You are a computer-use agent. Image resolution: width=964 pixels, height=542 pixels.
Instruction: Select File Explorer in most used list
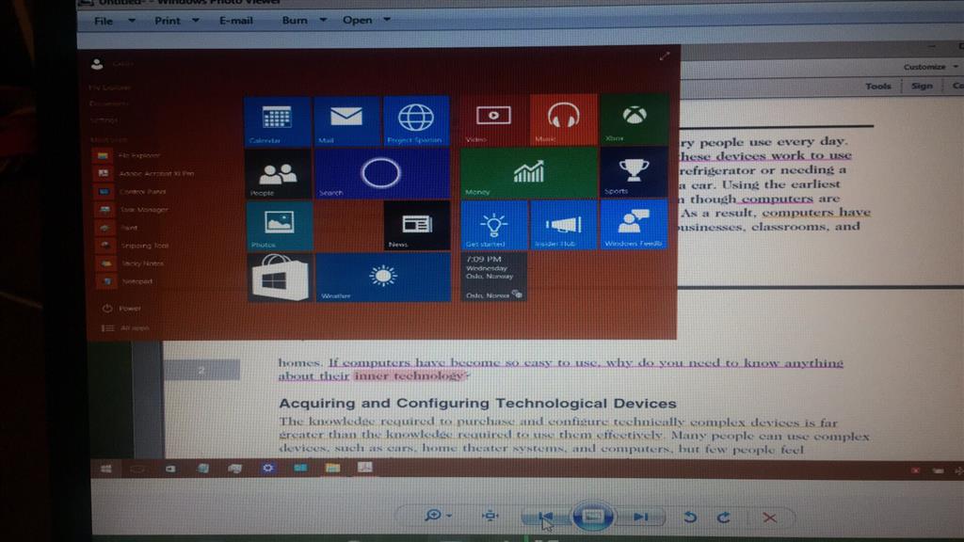(x=128, y=156)
